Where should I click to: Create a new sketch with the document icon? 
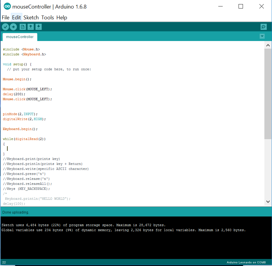[23, 27]
